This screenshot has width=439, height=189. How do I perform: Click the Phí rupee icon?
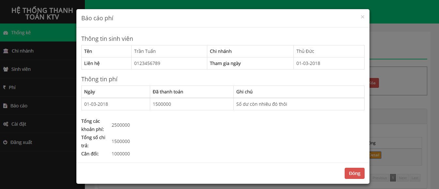pos(5,87)
